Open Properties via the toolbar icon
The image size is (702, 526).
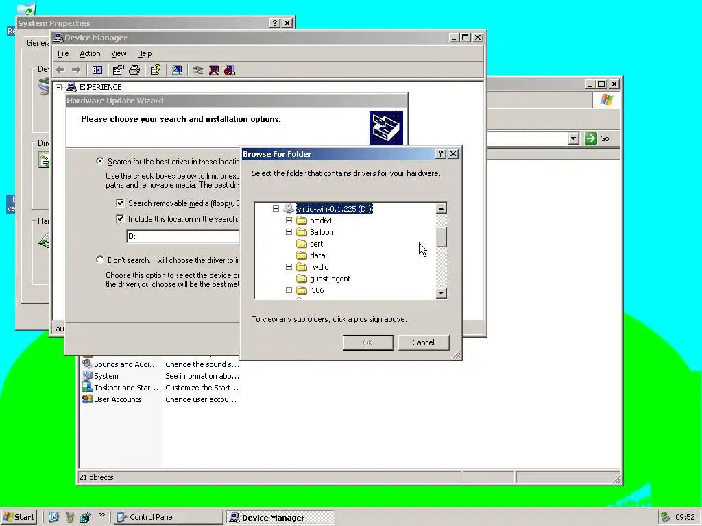(118, 71)
